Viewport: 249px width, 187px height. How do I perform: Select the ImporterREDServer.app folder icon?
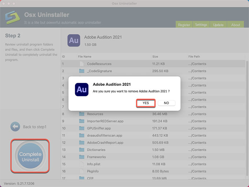point(82,121)
